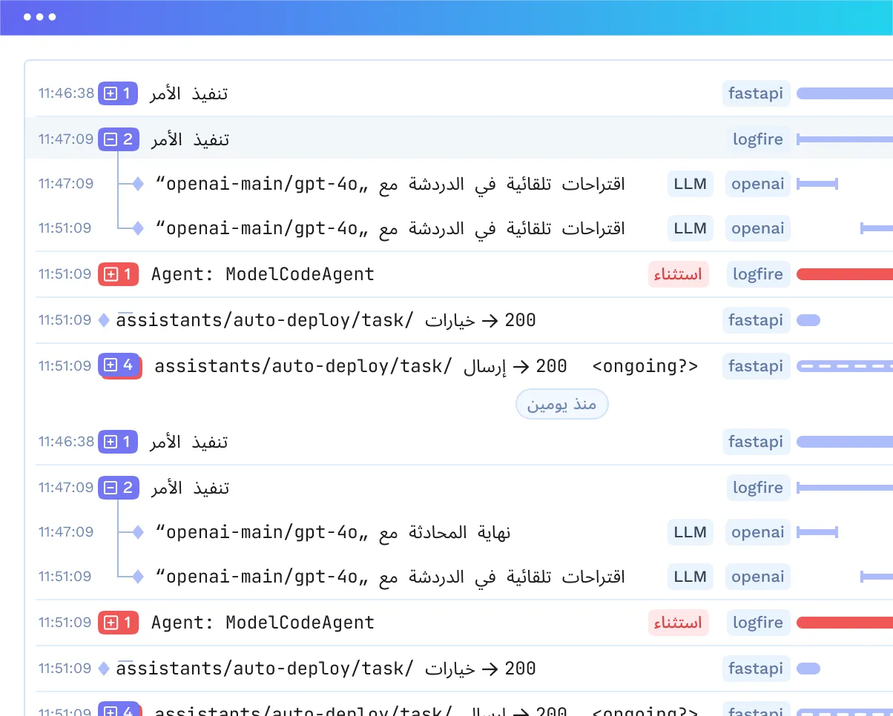Expand the 11:46:38 span below the منذ يومين pill
893x716 pixels.
[x=118, y=442]
